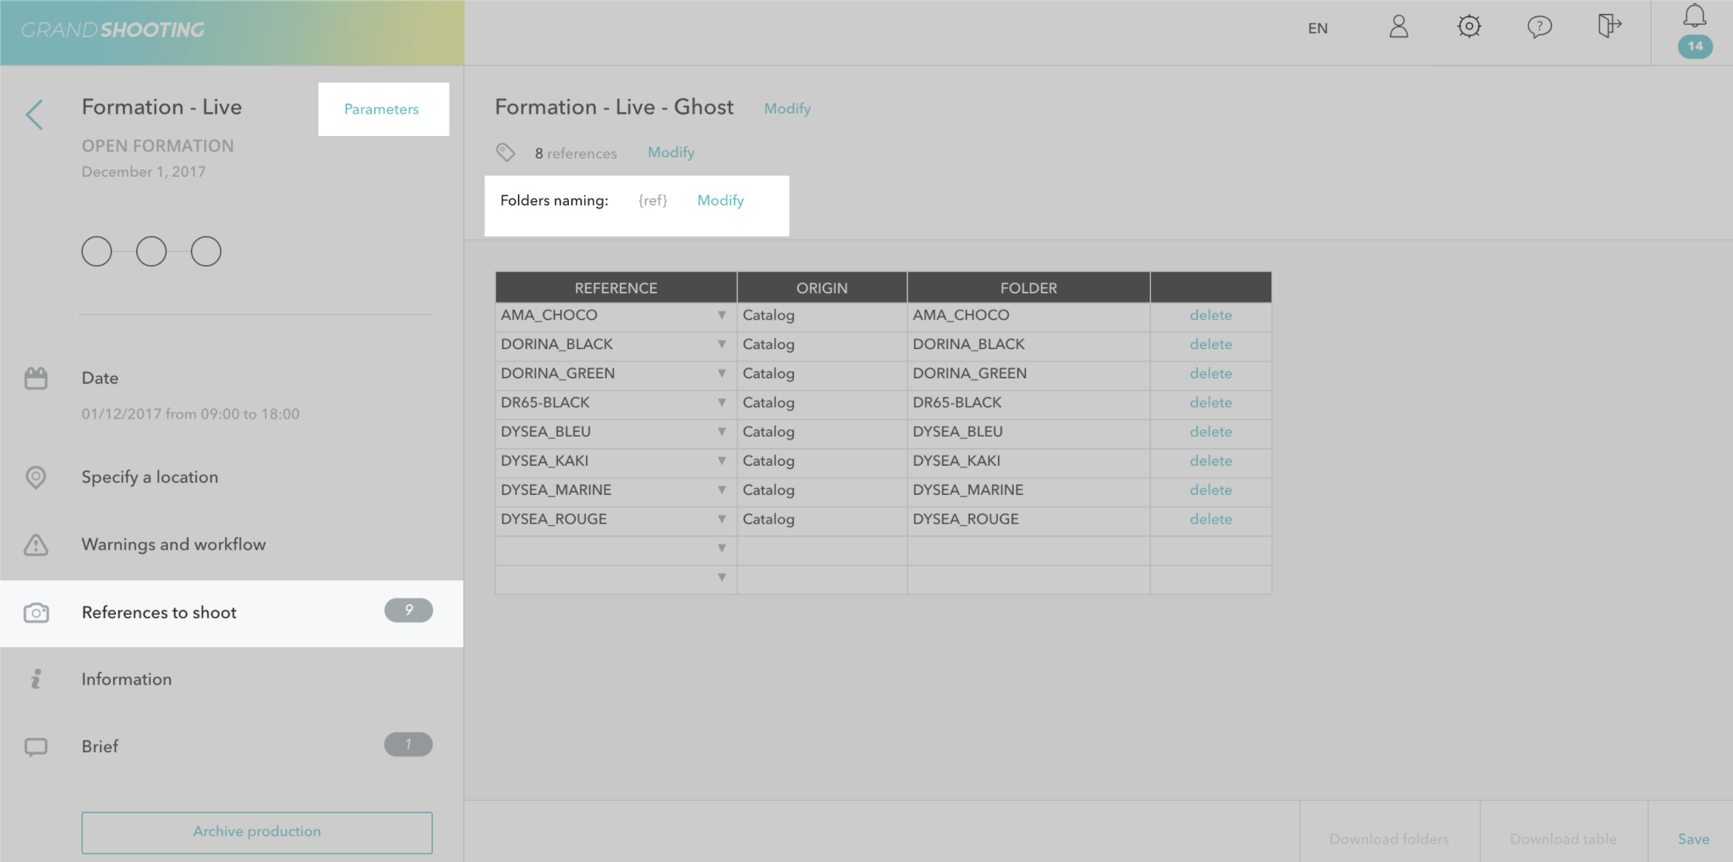The width and height of the screenshot is (1733, 862).
Task: Click Modify next to Folders naming
Action: pos(720,201)
